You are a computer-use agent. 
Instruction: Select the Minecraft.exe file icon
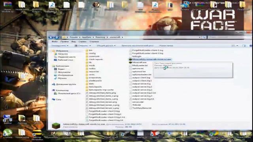[x=130, y=62]
